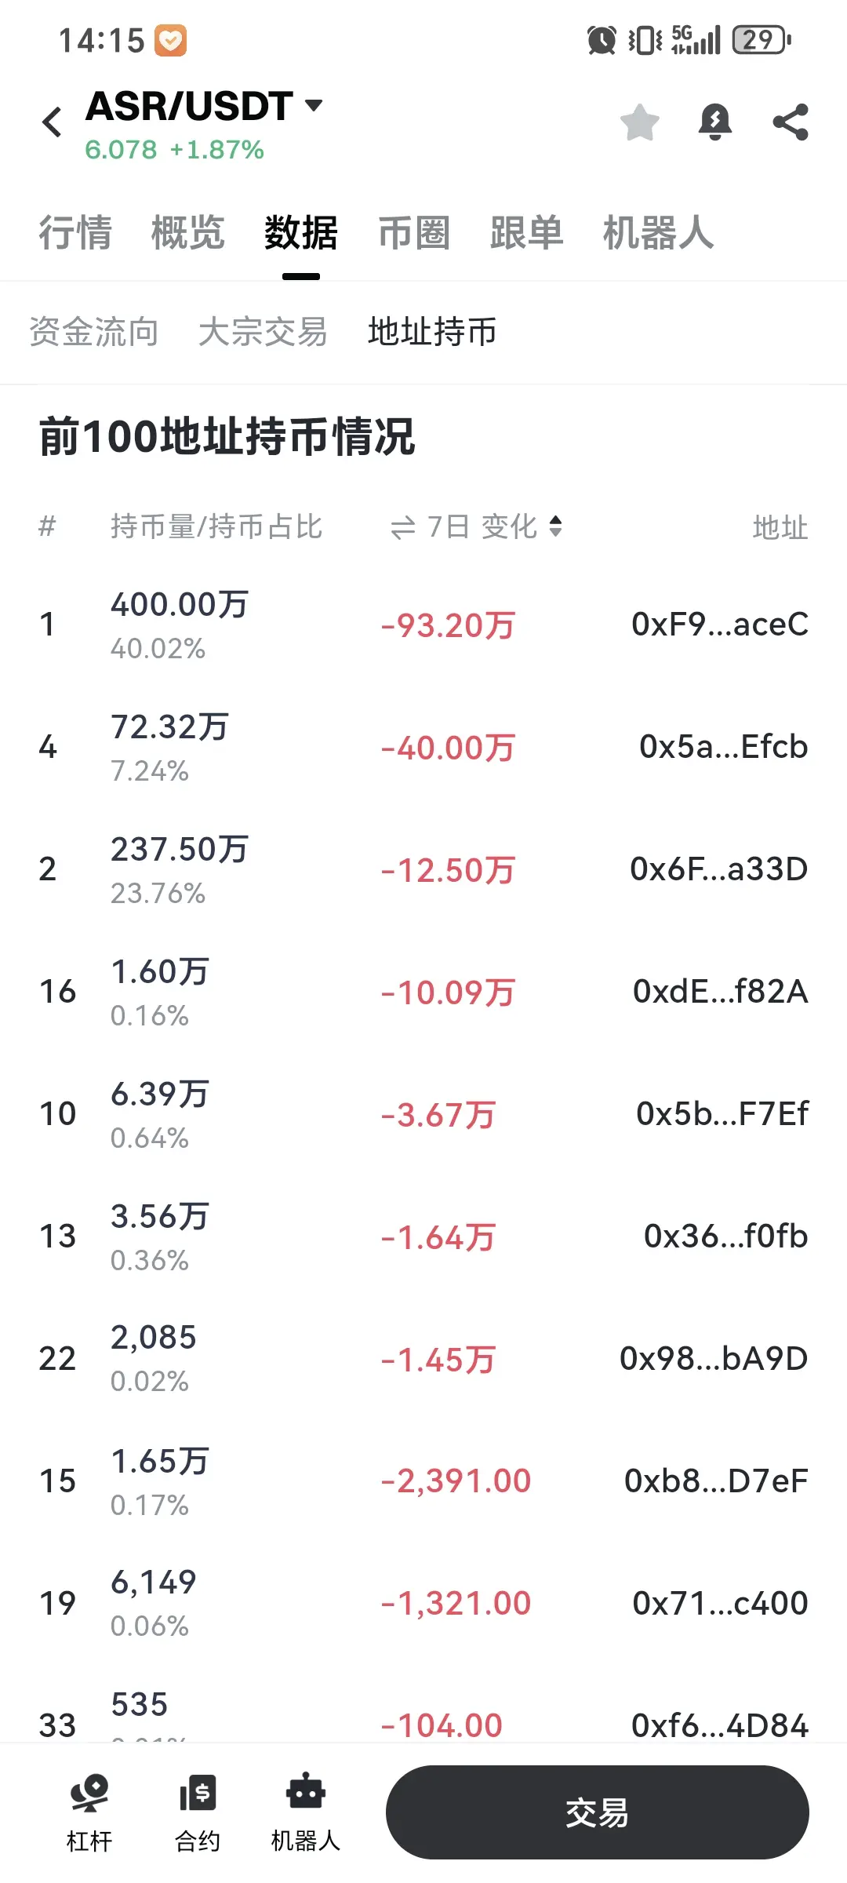The width and height of the screenshot is (847, 1883).
Task: Select the row ranked 16 holding 1.60万
Action: [423, 992]
